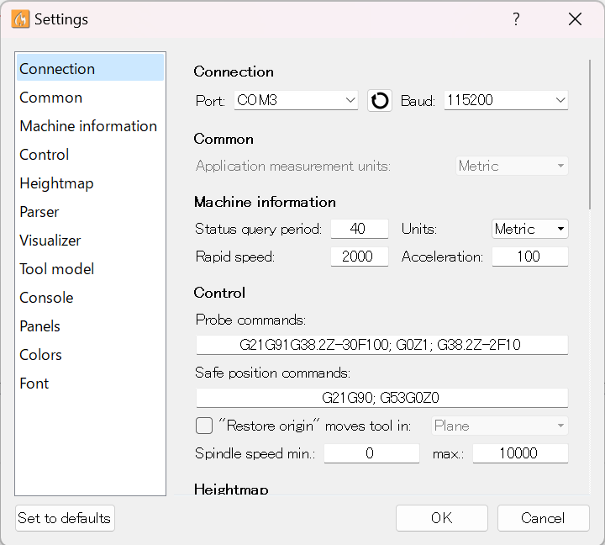Select Machine information in the sidebar
Image resolution: width=605 pixels, height=545 pixels.
coord(90,126)
